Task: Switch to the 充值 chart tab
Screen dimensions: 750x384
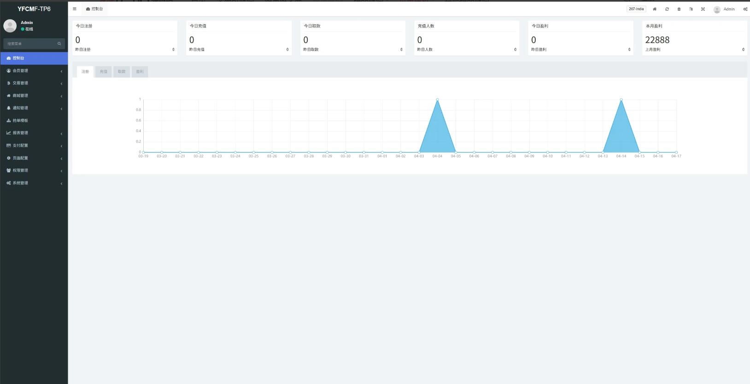Action: [x=103, y=72]
